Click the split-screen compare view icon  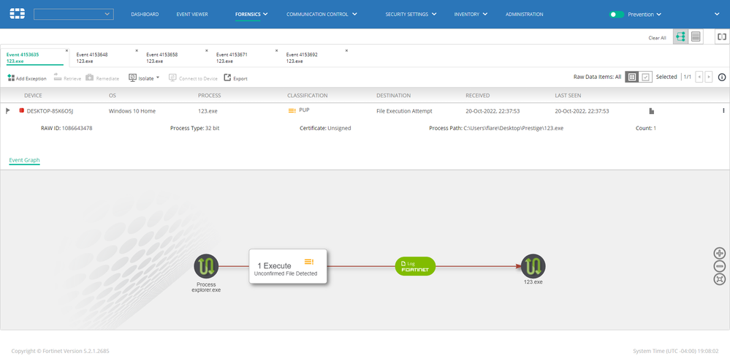[722, 37]
